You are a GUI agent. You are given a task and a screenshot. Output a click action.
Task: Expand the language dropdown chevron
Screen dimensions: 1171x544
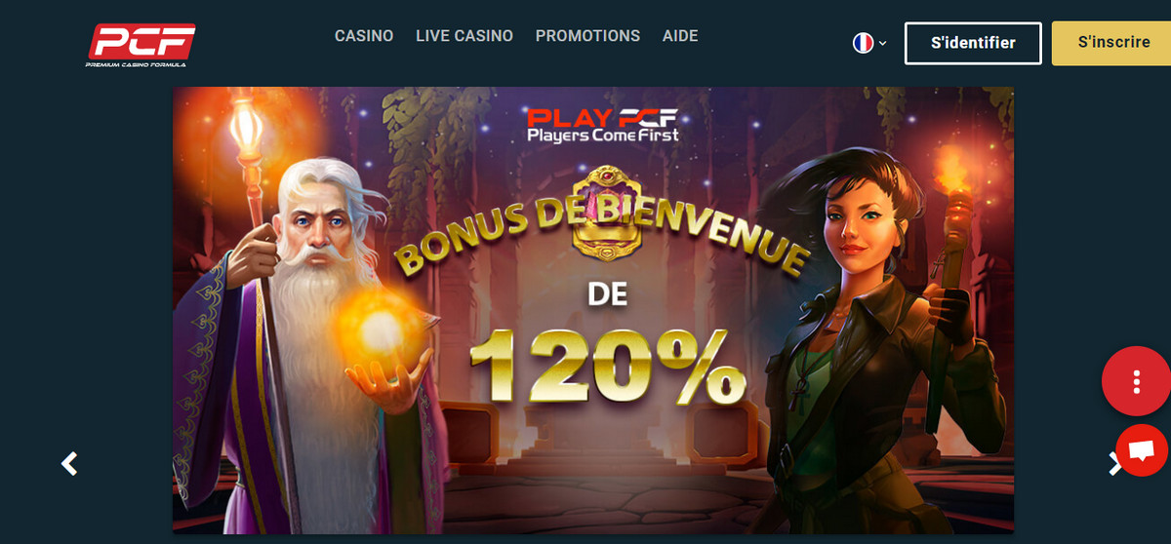pos(882,43)
